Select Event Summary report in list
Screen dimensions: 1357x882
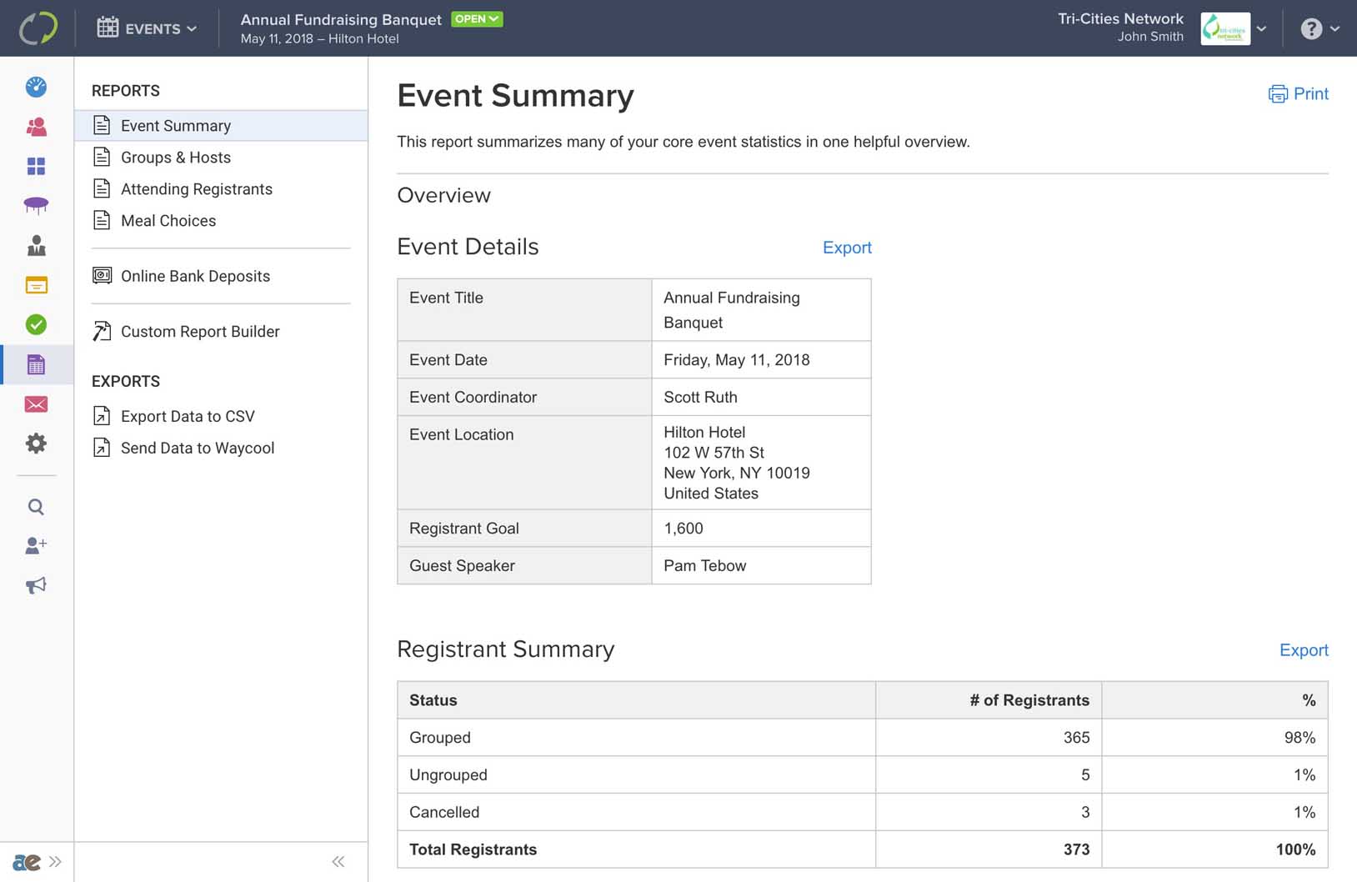(221, 126)
